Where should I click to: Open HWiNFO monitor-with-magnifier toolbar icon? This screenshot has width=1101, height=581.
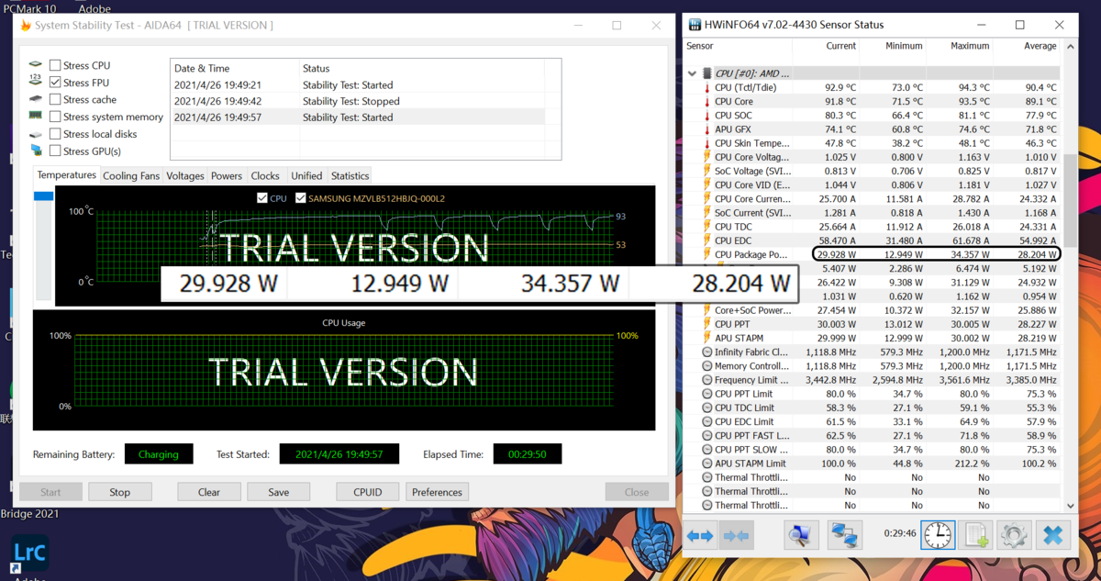tap(801, 535)
